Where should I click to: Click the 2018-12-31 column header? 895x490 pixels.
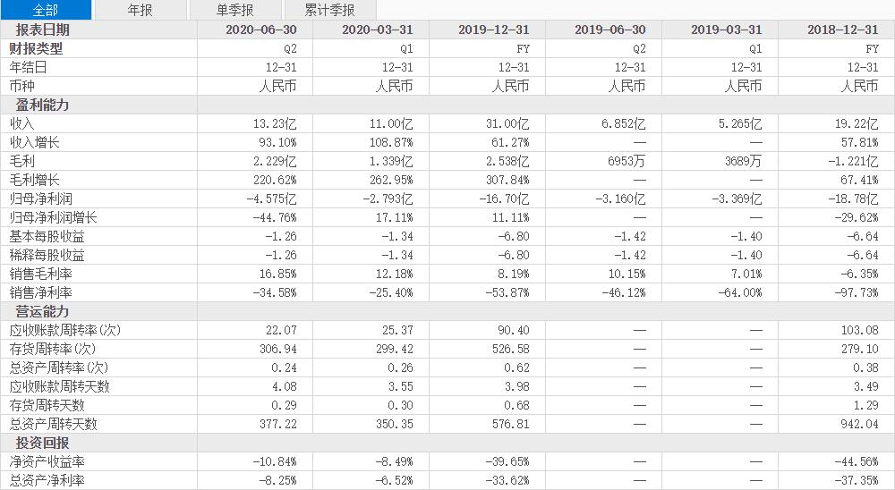pos(842,30)
